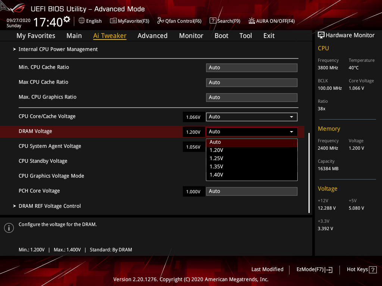Click the Hardware Monitor screen icon
The height and width of the screenshot is (286, 382).
[x=321, y=35]
